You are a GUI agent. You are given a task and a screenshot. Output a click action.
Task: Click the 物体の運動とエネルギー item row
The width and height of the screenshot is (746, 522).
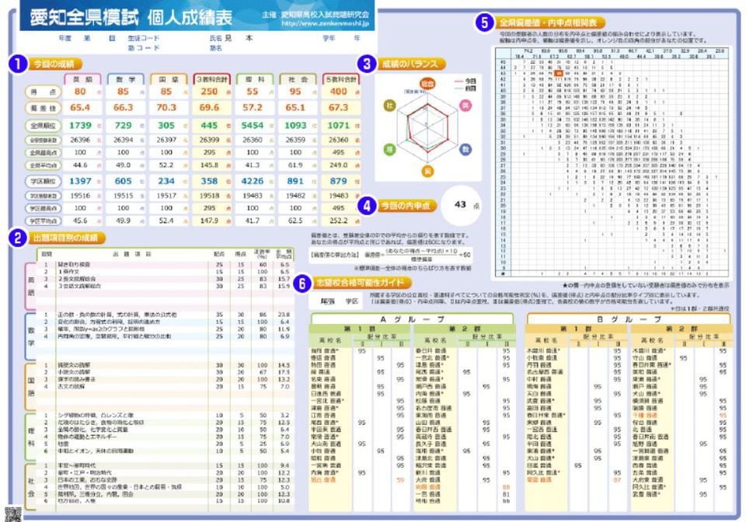165,437
